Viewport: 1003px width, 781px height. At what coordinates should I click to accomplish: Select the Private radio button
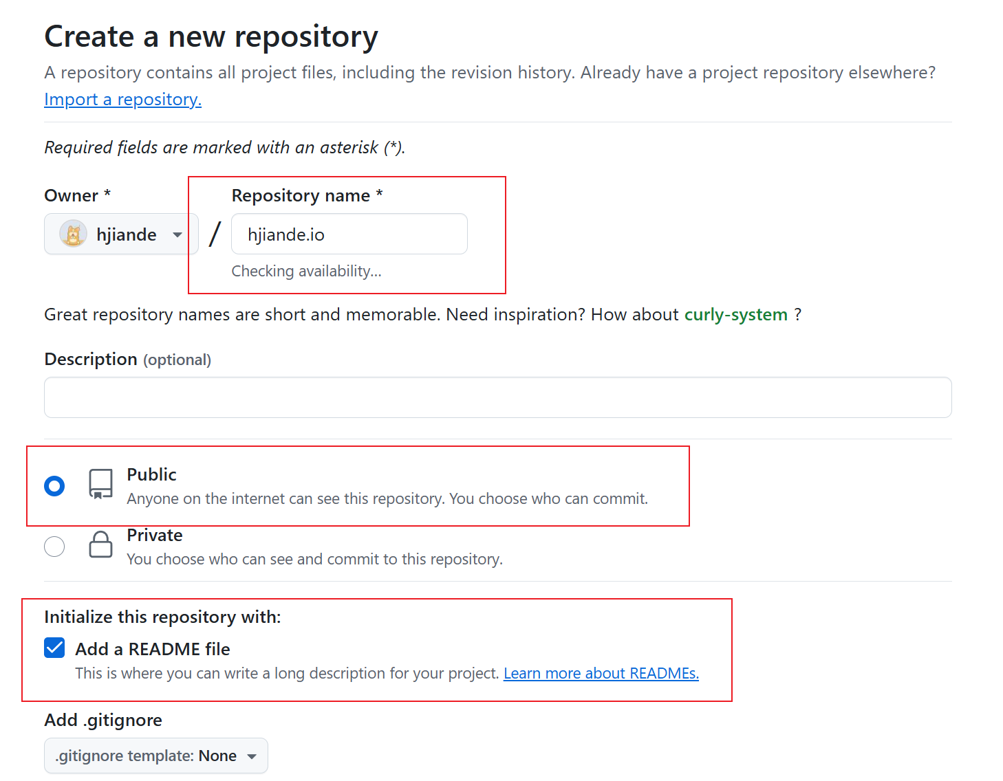point(54,547)
